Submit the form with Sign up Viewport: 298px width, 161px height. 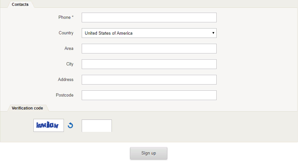click(x=149, y=153)
